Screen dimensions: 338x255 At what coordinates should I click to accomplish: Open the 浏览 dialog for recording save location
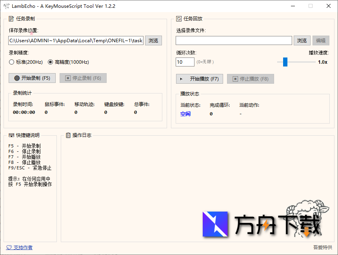tap(153, 40)
